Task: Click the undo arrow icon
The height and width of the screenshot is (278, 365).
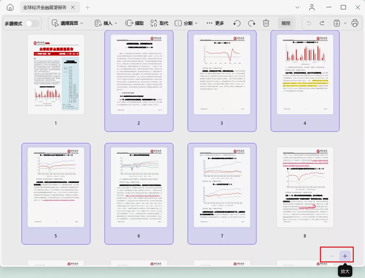Action: pos(309,23)
